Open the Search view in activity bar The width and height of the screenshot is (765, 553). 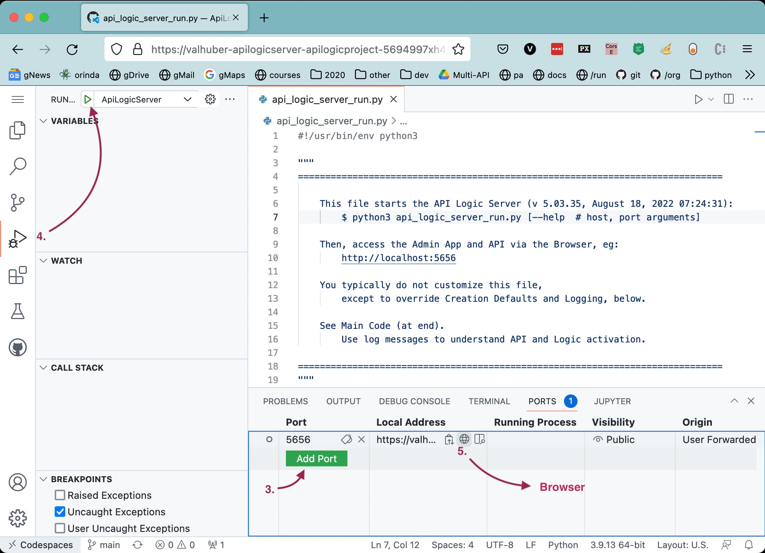pos(17,166)
